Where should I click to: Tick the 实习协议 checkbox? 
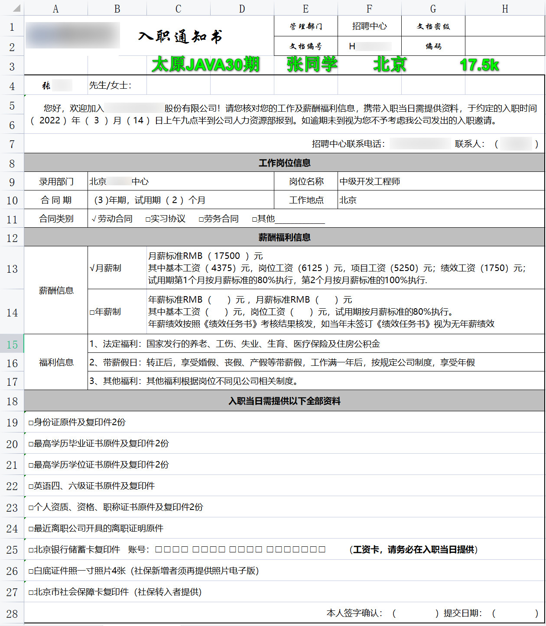pos(148,219)
